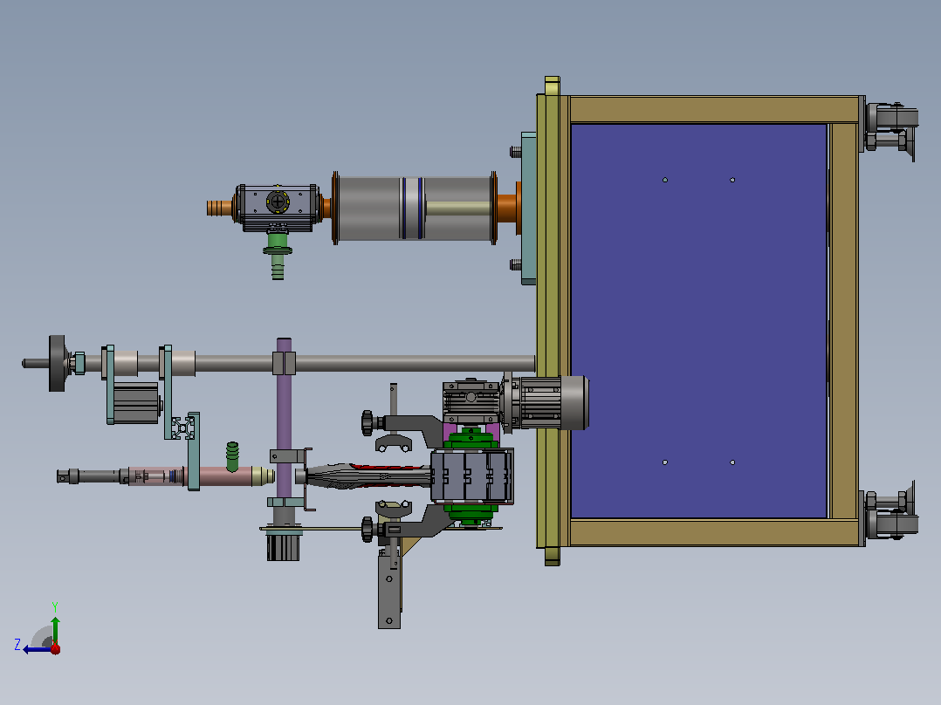Click the orange hose barb left of the actuator

tap(221, 209)
